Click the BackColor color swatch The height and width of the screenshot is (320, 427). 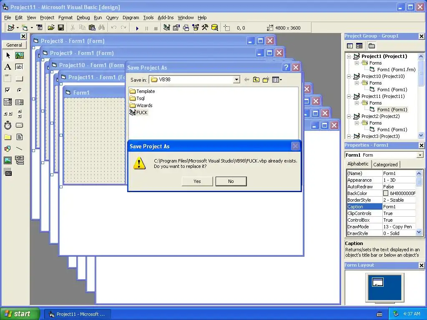point(386,193)
